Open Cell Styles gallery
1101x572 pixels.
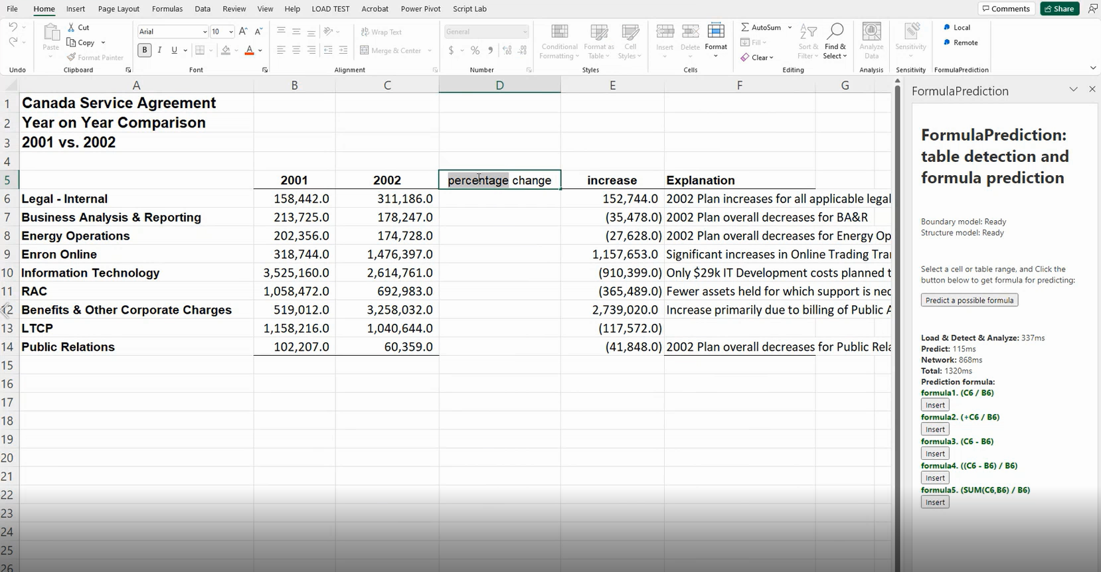pos(630,42)
